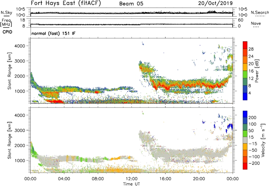Click the '28' tick on the power scale
Screen dimensions: 269x186
(x=251, y=49)
